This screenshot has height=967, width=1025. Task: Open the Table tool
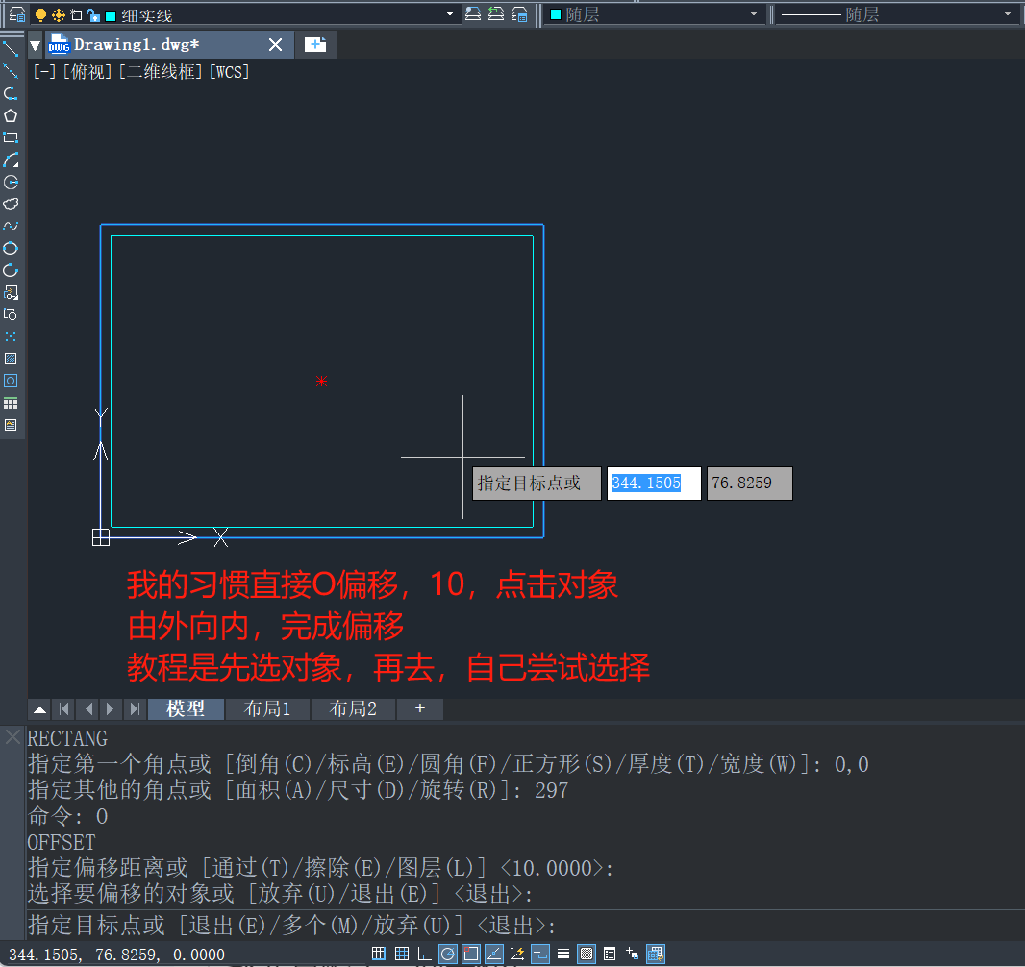11,403
